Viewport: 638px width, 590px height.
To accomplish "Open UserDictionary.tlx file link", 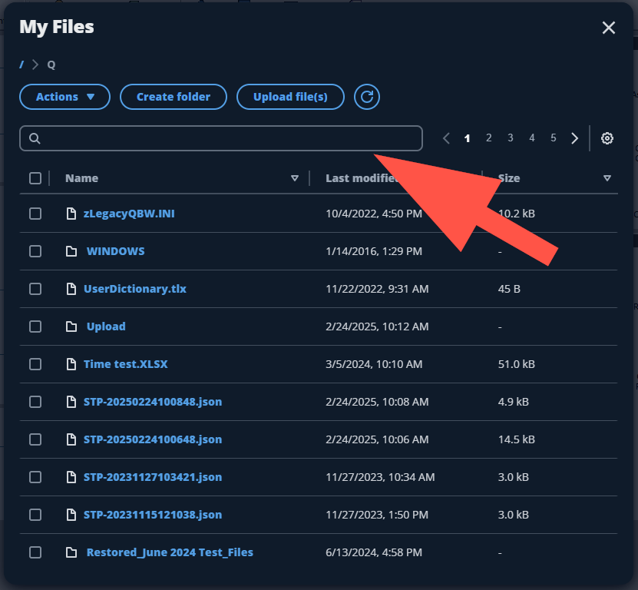I will tap(135, 289).
